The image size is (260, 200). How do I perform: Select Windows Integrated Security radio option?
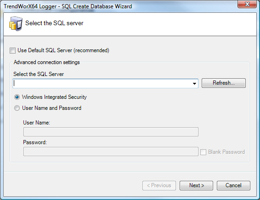(17, 97)
